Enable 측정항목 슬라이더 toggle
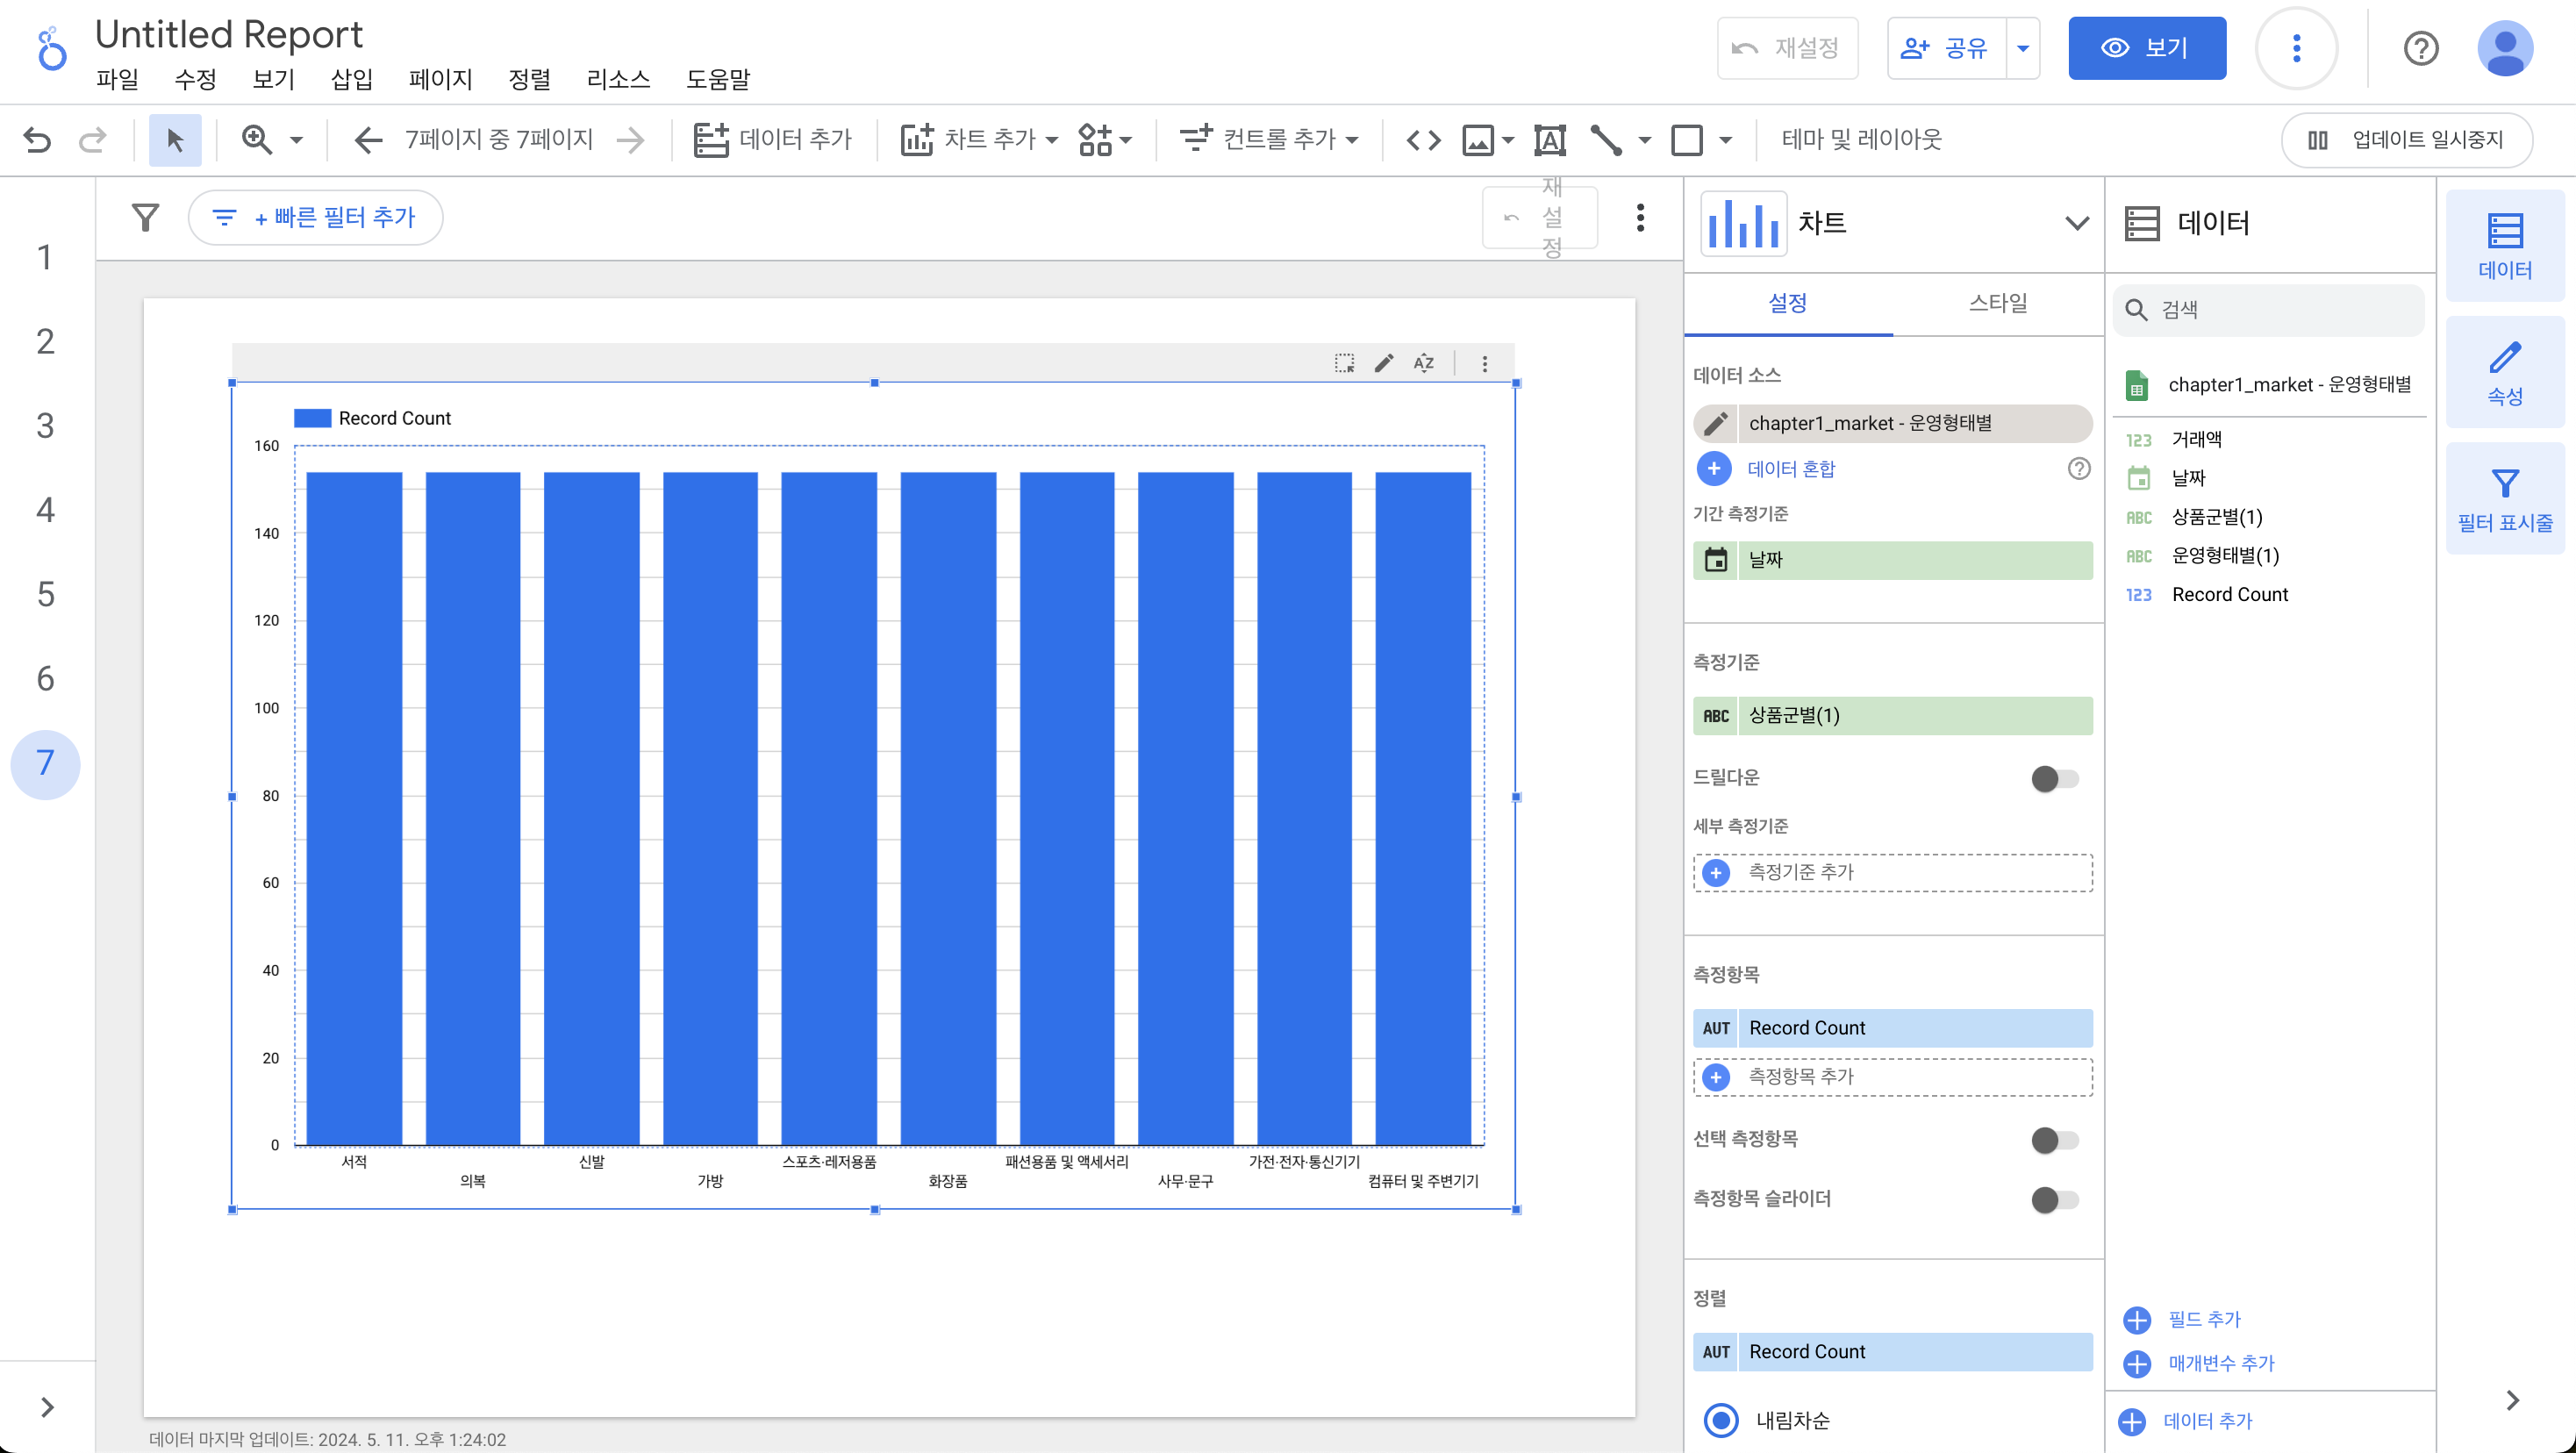Image resolution: width=2576 pixels, height=1453 pixels. 2054,1199
